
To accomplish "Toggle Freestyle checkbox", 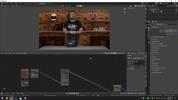I will pyautogui.click(x=153, y=70).
